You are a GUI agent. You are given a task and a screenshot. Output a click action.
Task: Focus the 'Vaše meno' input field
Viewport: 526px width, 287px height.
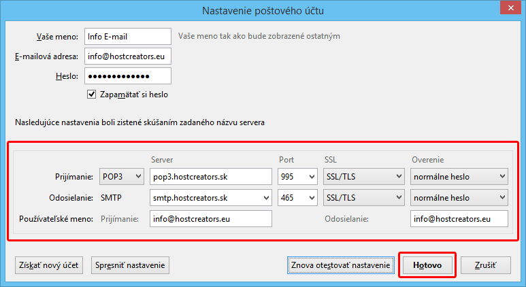(128, 36)
